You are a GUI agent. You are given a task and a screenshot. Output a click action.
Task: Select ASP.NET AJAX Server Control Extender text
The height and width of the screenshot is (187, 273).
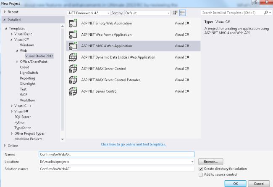click(110, 80)
